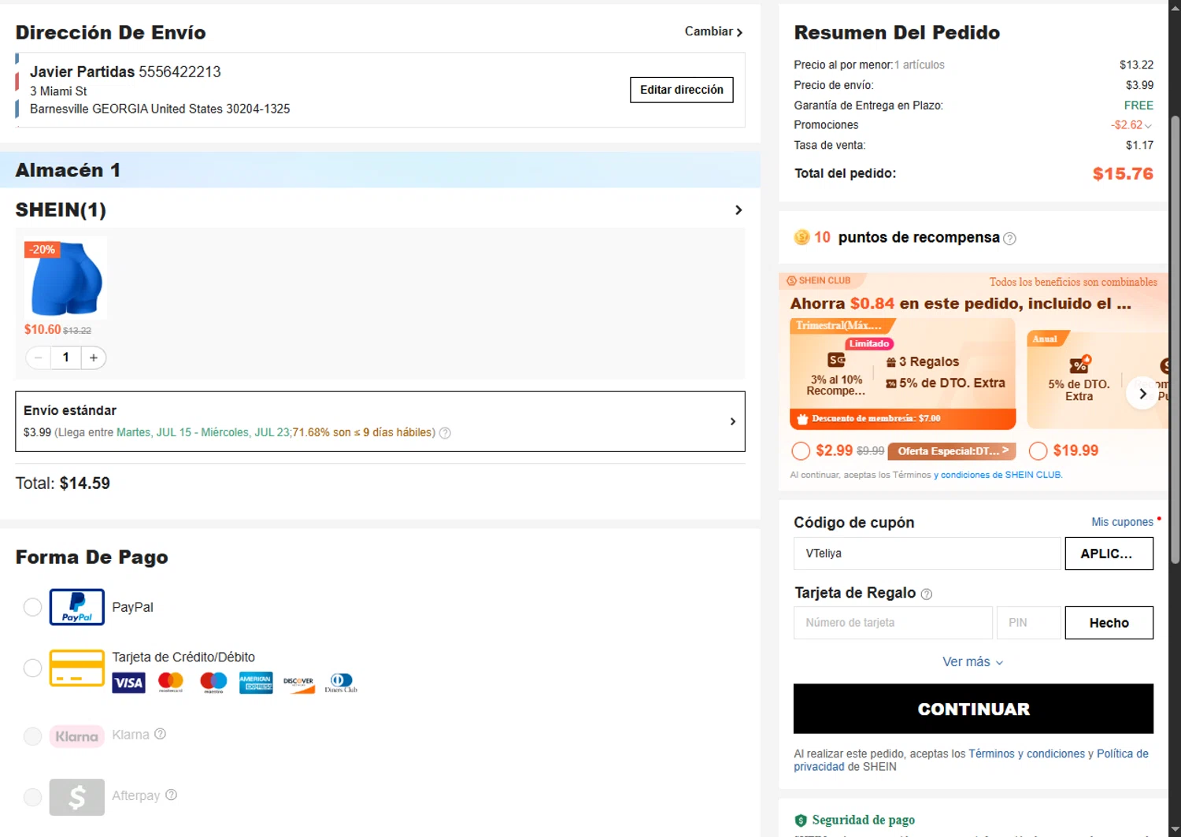Click the SHEIN CLUB badge icon
1181x837 pixels.
[x=791, y=280]
